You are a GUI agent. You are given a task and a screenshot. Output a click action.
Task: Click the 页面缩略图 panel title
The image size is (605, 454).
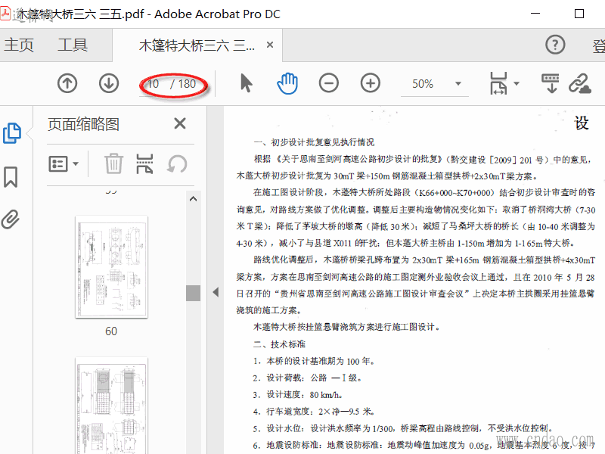click(x=83, y=124)
